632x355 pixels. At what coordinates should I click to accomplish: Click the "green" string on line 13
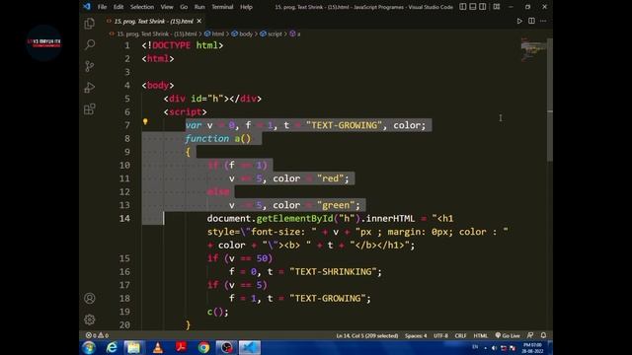click(336, 205)
